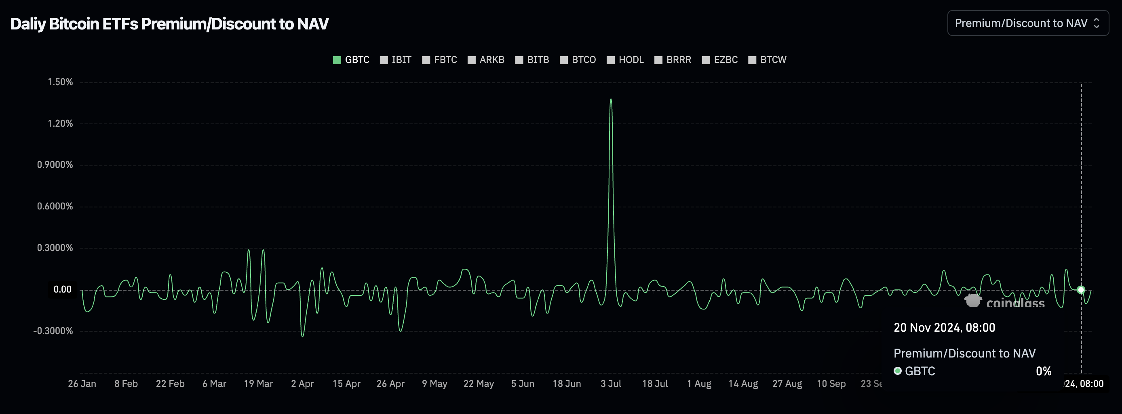The height and width of the screenshot is (414, 1122).
Task: Click the EZBC legend square icon
Action: point(706,60)
